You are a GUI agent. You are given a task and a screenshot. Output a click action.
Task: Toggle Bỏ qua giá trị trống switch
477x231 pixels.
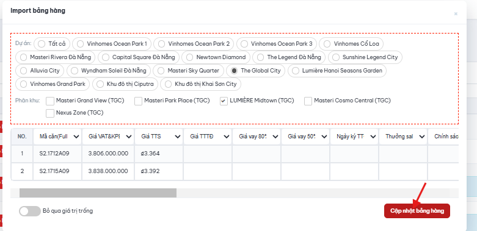pyautogui.click(x=30, y=211)
